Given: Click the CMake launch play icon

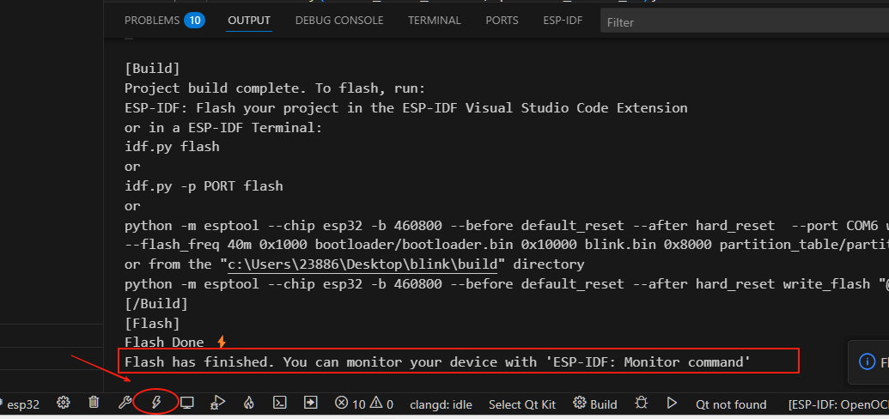Looking at the screenshot, I should click(672, 404).
